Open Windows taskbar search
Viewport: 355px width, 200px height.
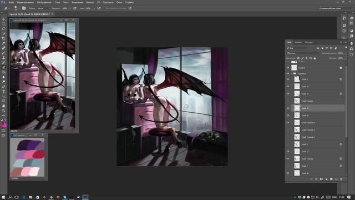coord(10,197)
